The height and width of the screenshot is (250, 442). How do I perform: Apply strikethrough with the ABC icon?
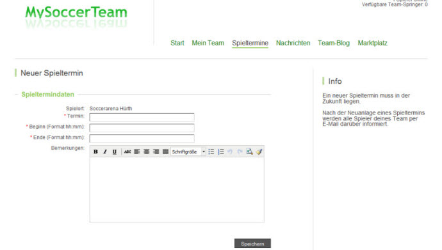127,152
